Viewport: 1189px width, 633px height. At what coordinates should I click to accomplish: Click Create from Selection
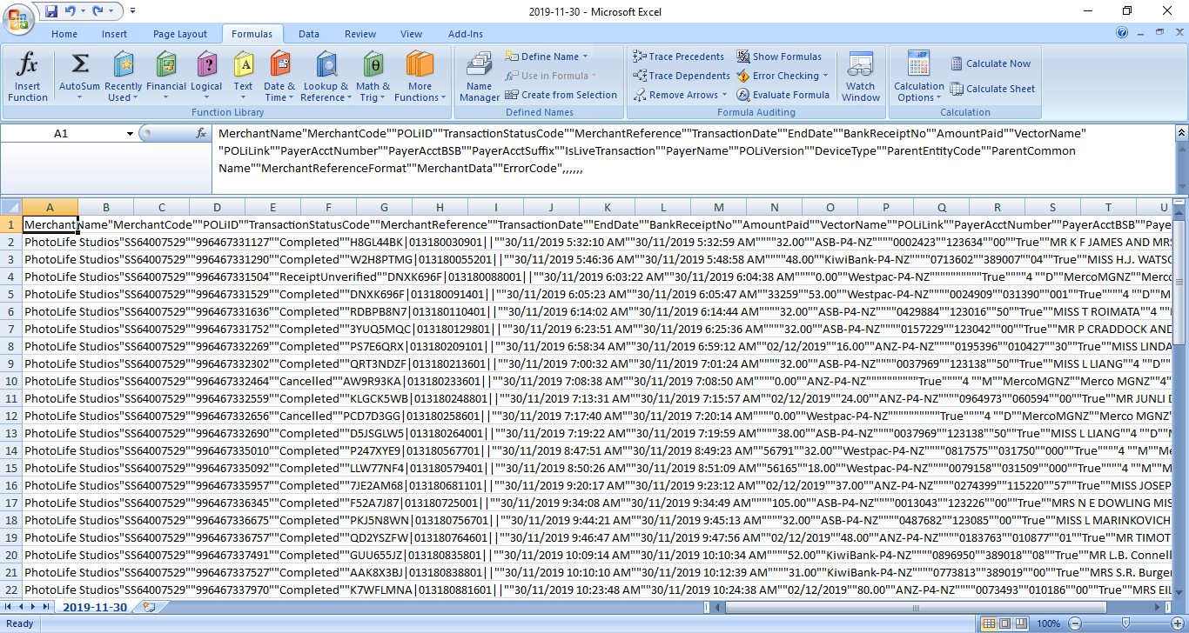(561, 95)
